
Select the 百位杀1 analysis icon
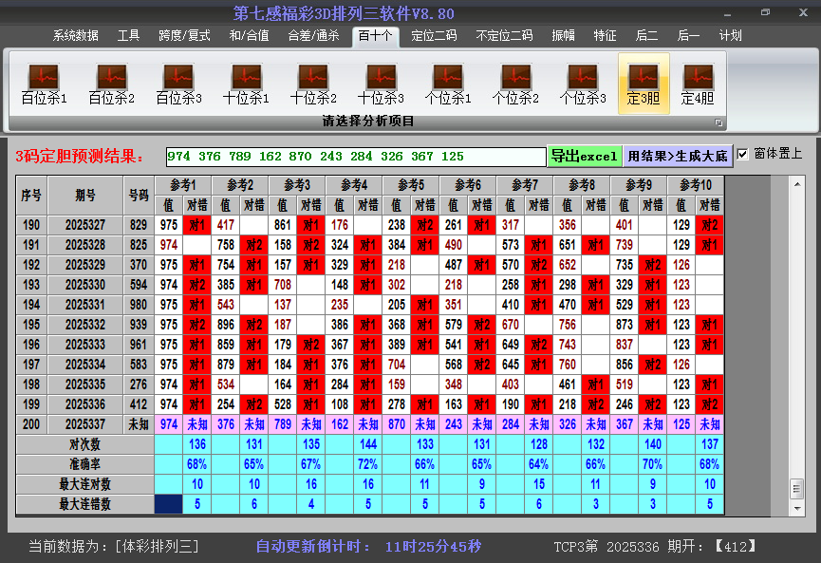pos(44,84)
